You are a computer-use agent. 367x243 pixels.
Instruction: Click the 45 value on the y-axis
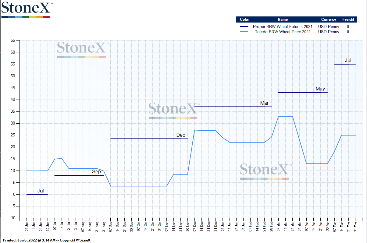[x=13, y=88]
